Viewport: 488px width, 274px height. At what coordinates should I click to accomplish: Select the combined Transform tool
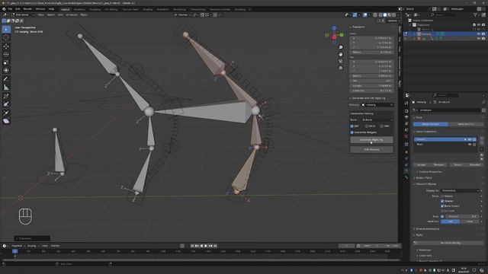[x=6, y=71]
